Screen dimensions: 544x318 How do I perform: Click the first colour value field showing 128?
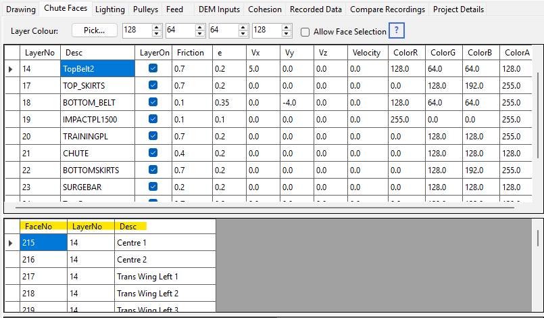click(x=137, y=30)
